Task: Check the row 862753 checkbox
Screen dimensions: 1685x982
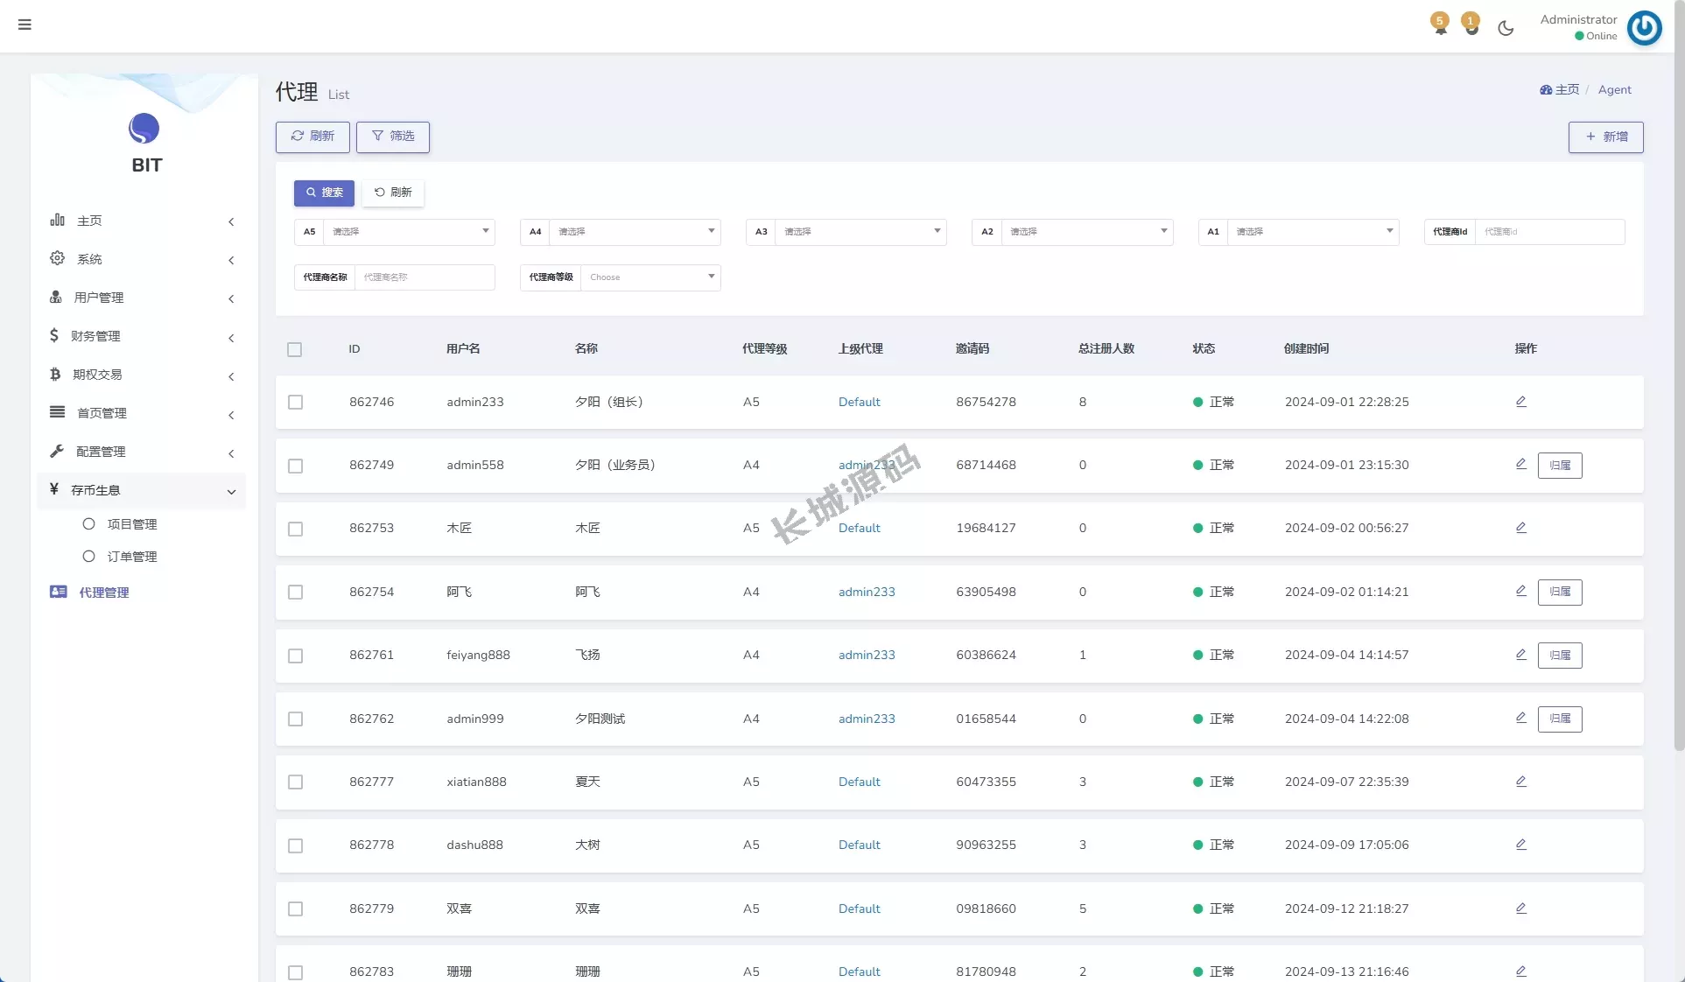Action: pos(296,529)
